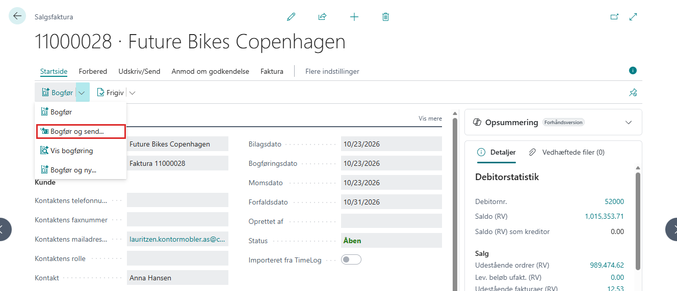This screenshot has height=291, width=677.
Task: Expand page with diagonal arrows icon
Action: [x=633, y=17]
